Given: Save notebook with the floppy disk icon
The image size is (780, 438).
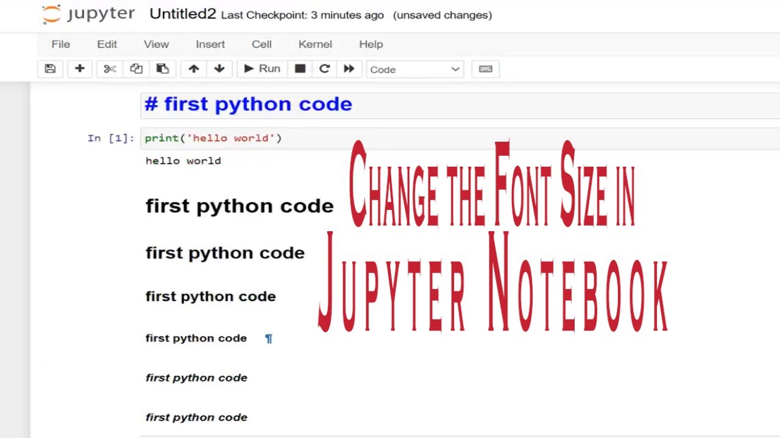Looking at the screenshot, I should point(50,69).
